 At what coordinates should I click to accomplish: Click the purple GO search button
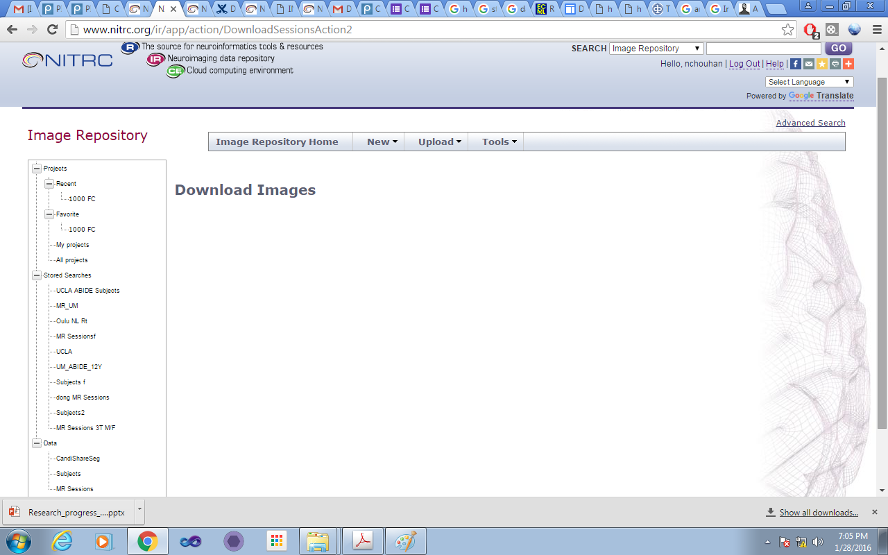pyautogui.click(x=838, y=49)
